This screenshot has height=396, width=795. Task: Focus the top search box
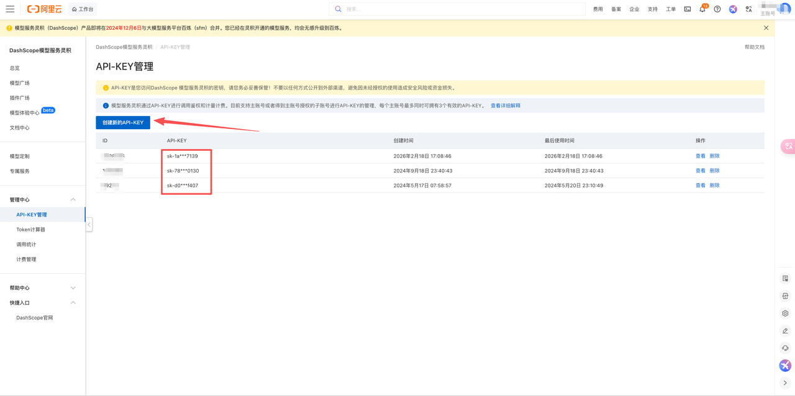457,9
